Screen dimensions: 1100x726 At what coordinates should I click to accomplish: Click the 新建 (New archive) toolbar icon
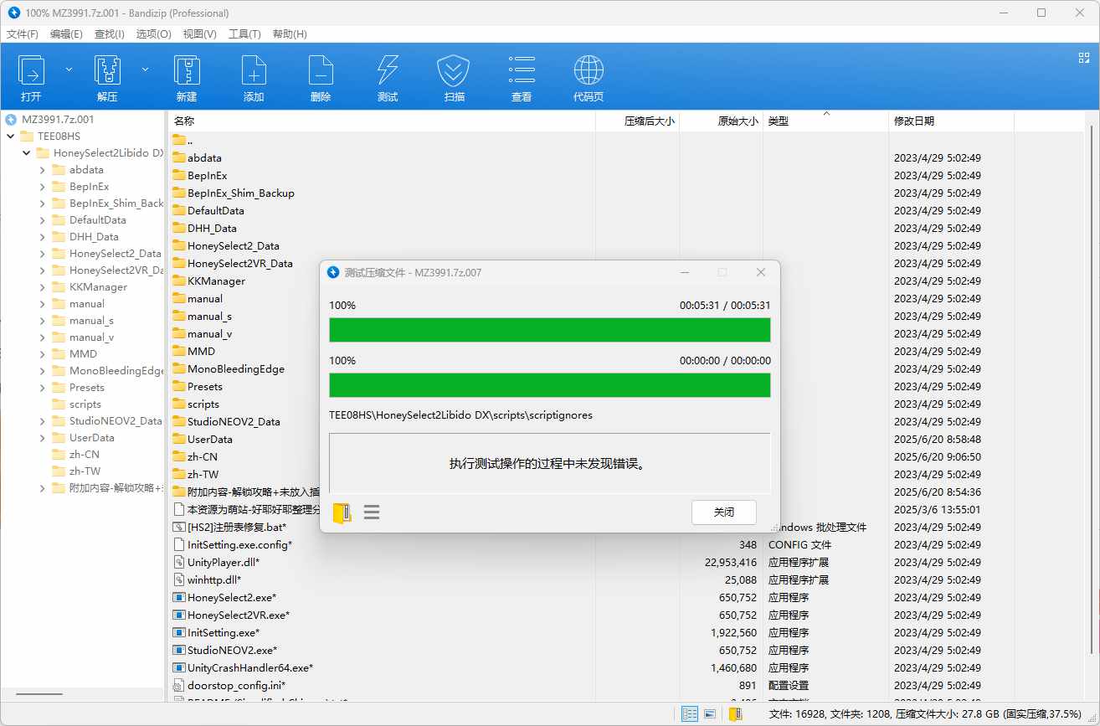(x=186, y=71)
